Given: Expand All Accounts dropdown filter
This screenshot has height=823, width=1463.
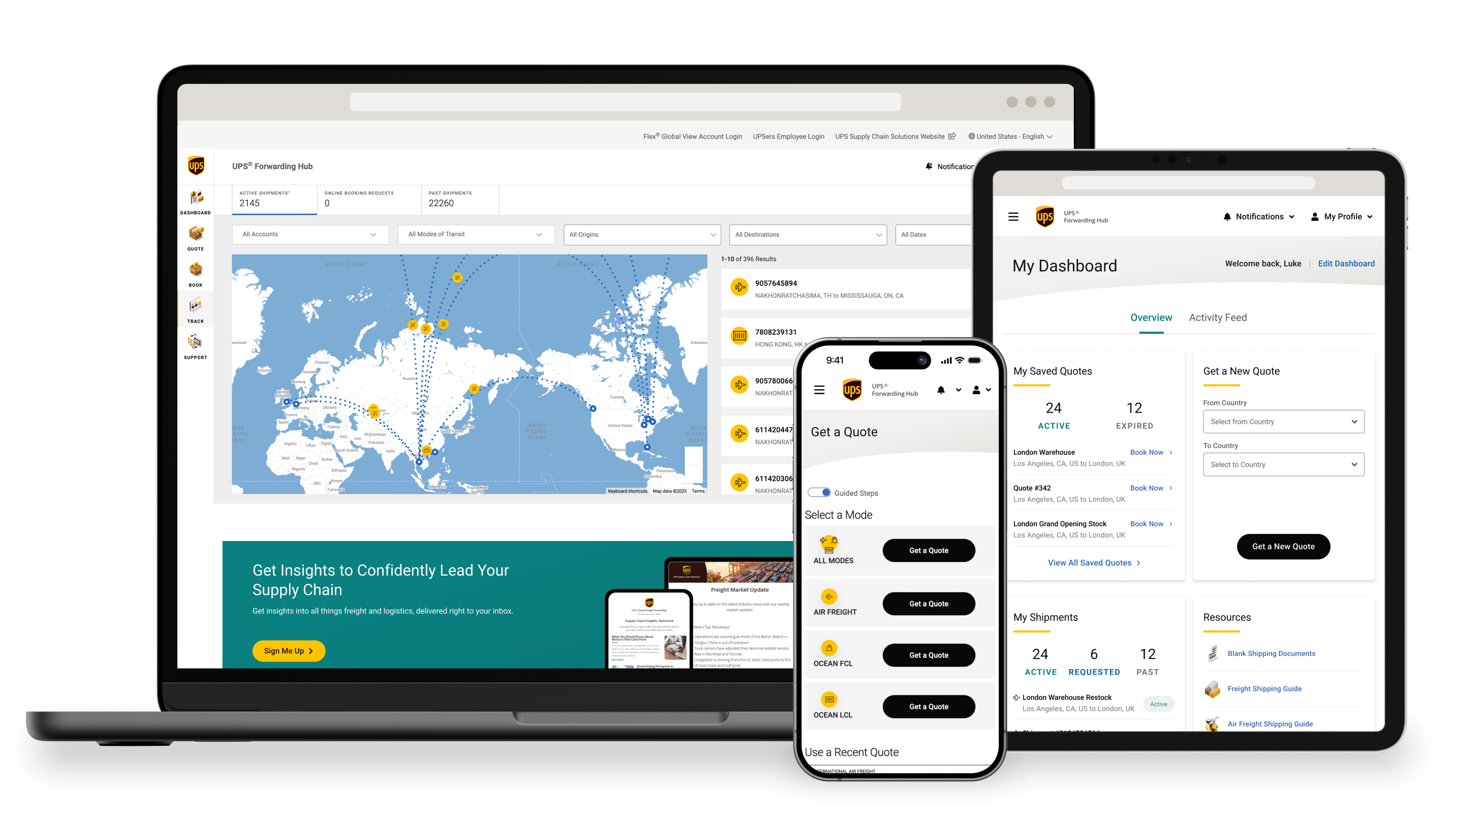Looking at the screenshot, I should pos(308,234).
